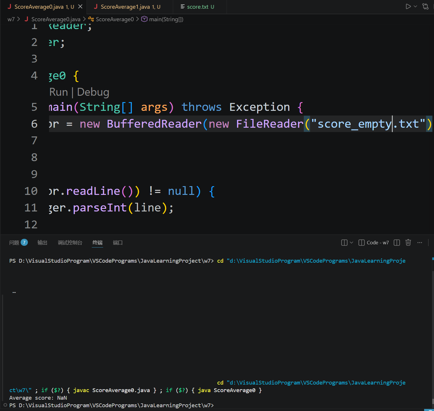Split the terminal using the split icon

click(397, 243)
